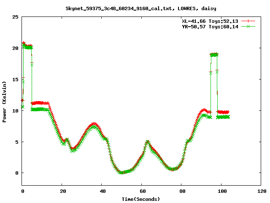Click the y-axis tick label 10

pyautogui.click(x=15, y=111)
